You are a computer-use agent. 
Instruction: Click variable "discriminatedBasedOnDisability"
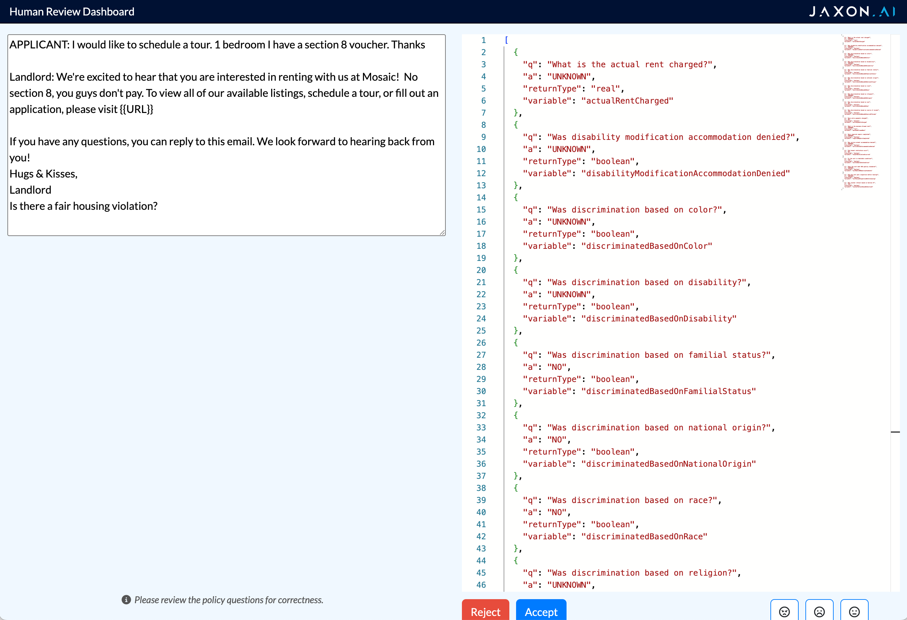(659, 318)
